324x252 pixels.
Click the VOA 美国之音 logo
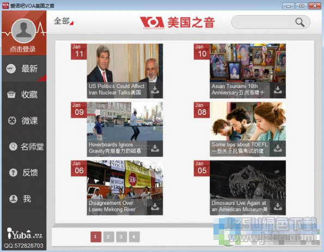(x=178, y=22)
